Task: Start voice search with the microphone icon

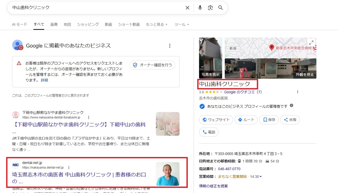Action: pyautogui.click(x=200, y=8)
